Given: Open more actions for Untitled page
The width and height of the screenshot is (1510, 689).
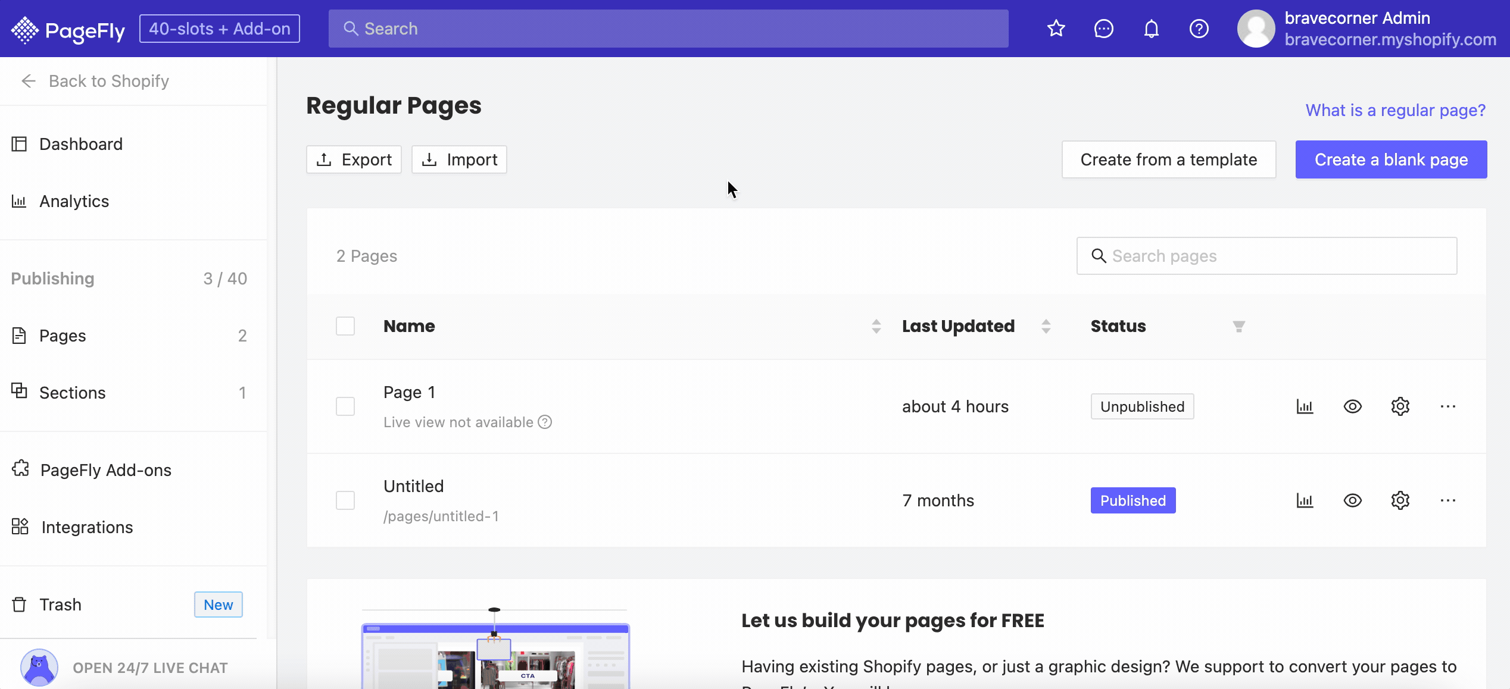Looking at the screenshot, I should point(1447,500).
